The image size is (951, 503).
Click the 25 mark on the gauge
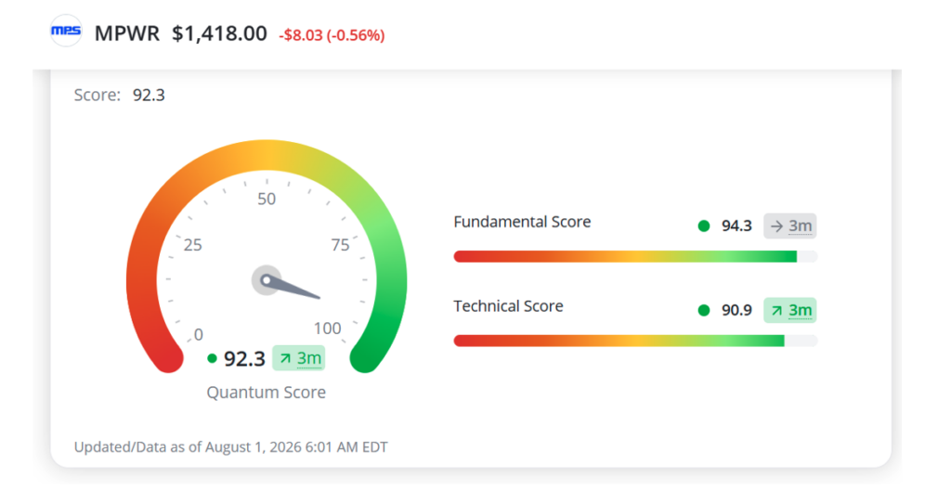coord(193,245)
